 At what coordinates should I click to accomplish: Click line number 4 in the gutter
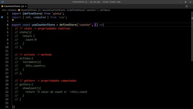[x=8, y=25]
